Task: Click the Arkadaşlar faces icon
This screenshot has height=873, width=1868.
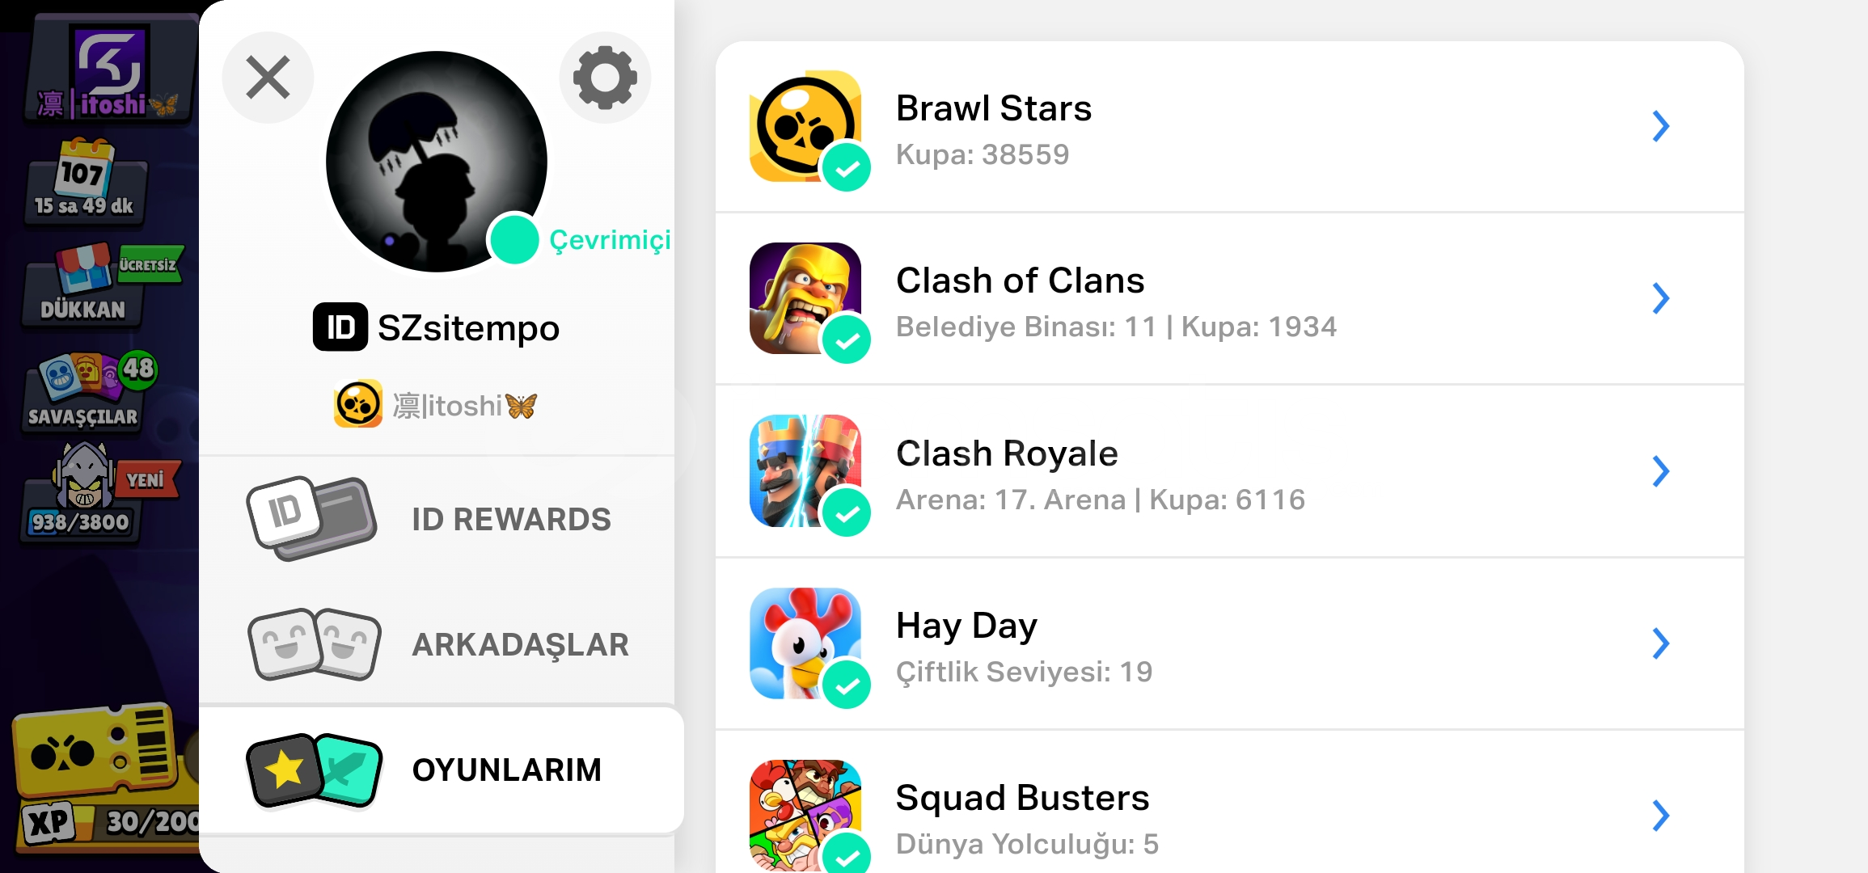Action: pos(314,644)
